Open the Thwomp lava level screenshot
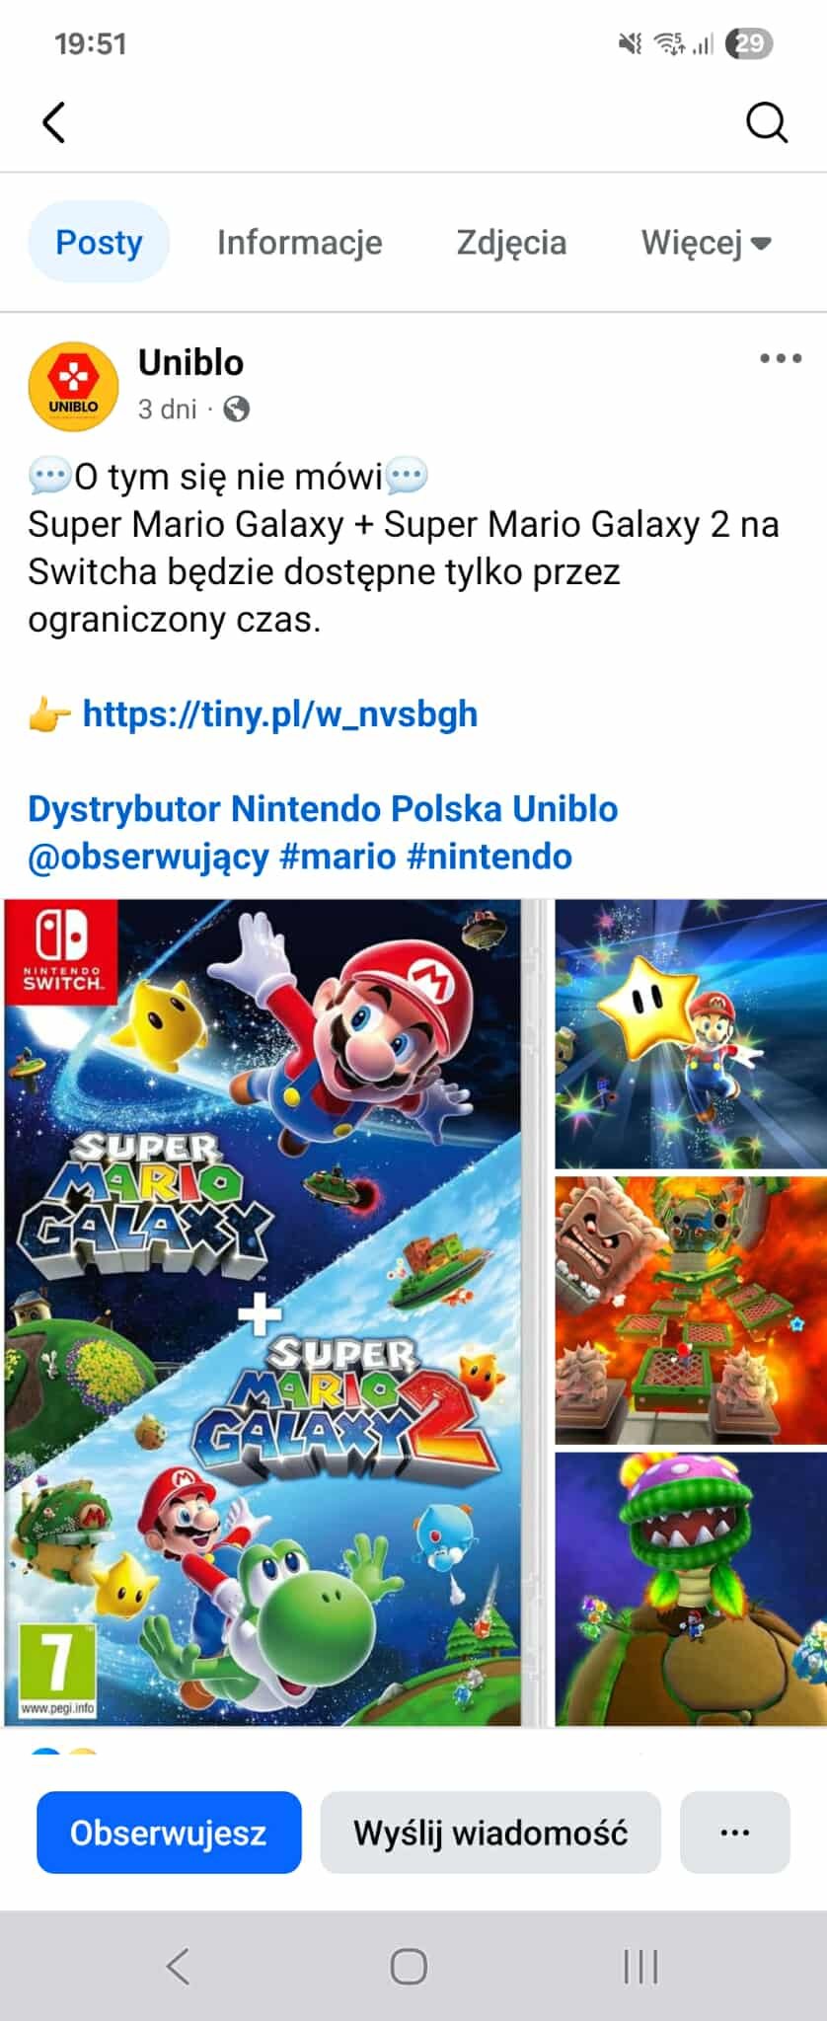This screenshot has width=827, height=2021. [691, 1310]
